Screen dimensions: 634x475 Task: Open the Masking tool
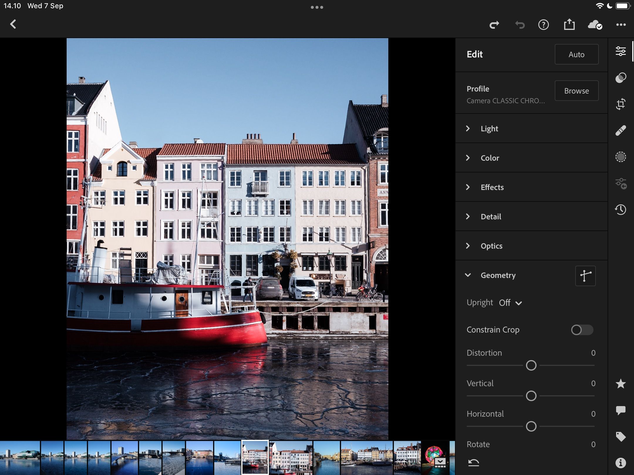(620, 157)
